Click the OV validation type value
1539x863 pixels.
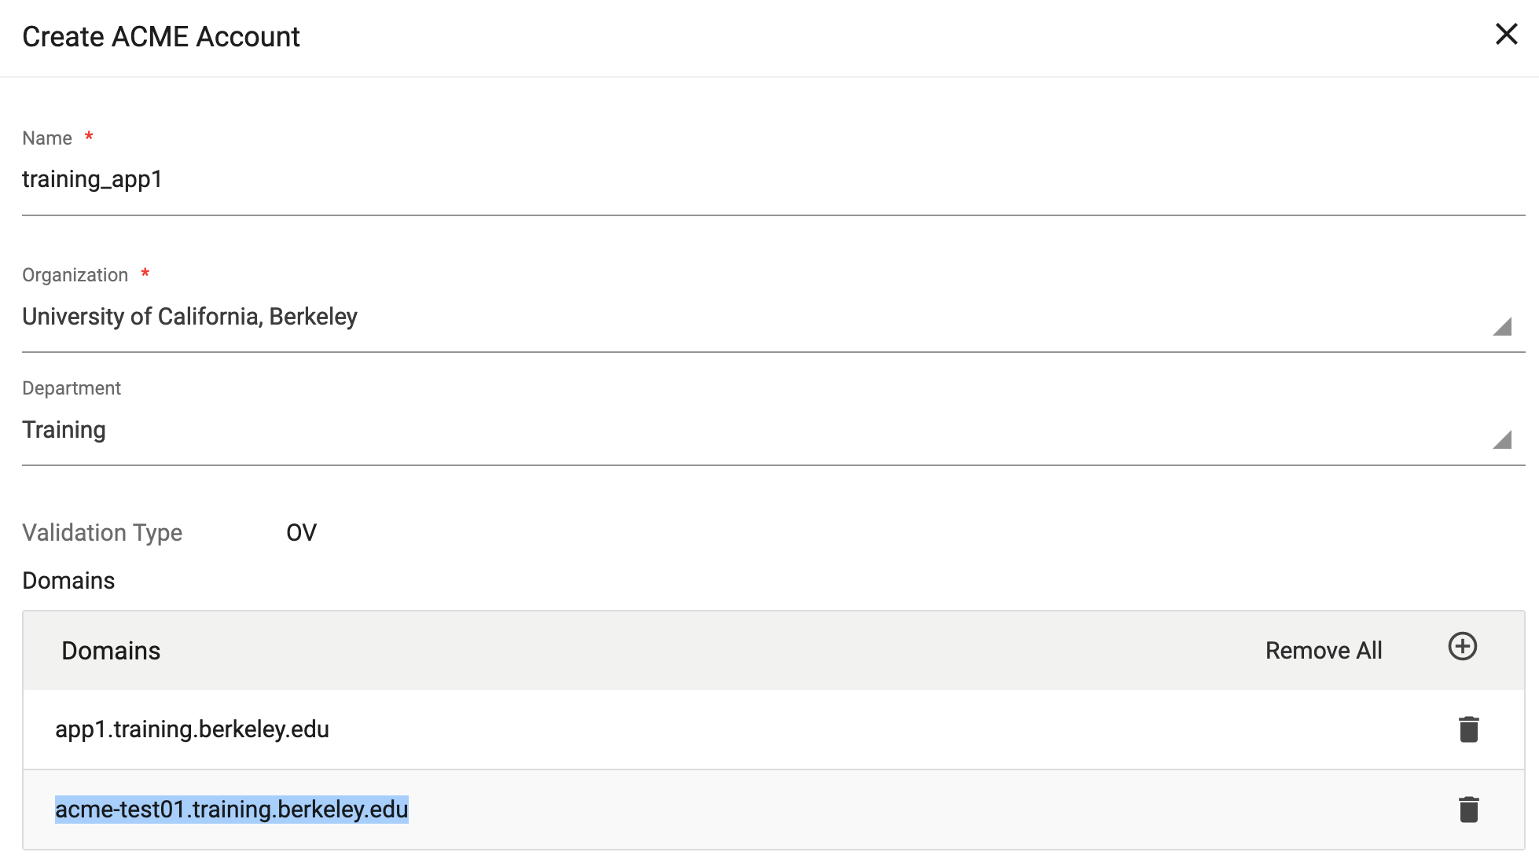(301, 533)
